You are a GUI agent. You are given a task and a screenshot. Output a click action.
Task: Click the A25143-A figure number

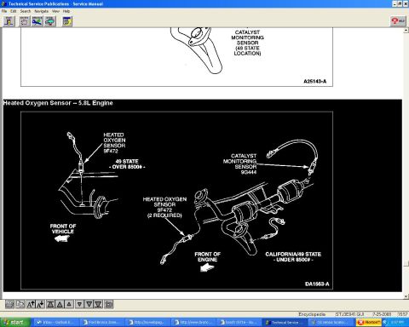coord(315,81)
